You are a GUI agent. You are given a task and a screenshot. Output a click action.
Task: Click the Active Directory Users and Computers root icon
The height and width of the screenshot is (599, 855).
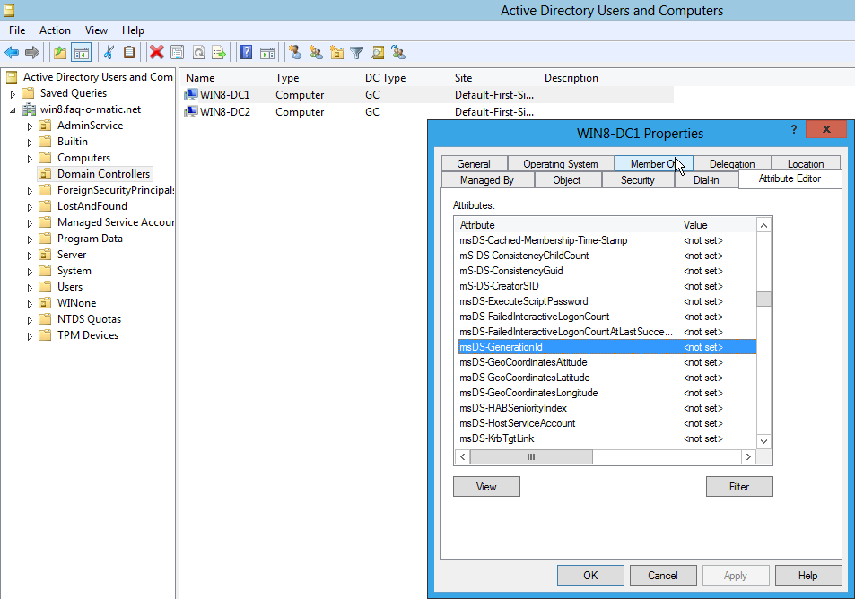pos(12,77)
